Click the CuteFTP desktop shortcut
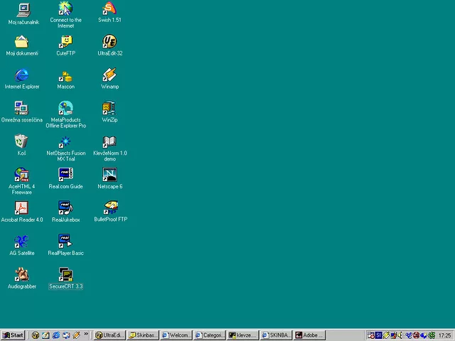Image resolution: width=455 pixels, height=341 pixels. [65, 42]
